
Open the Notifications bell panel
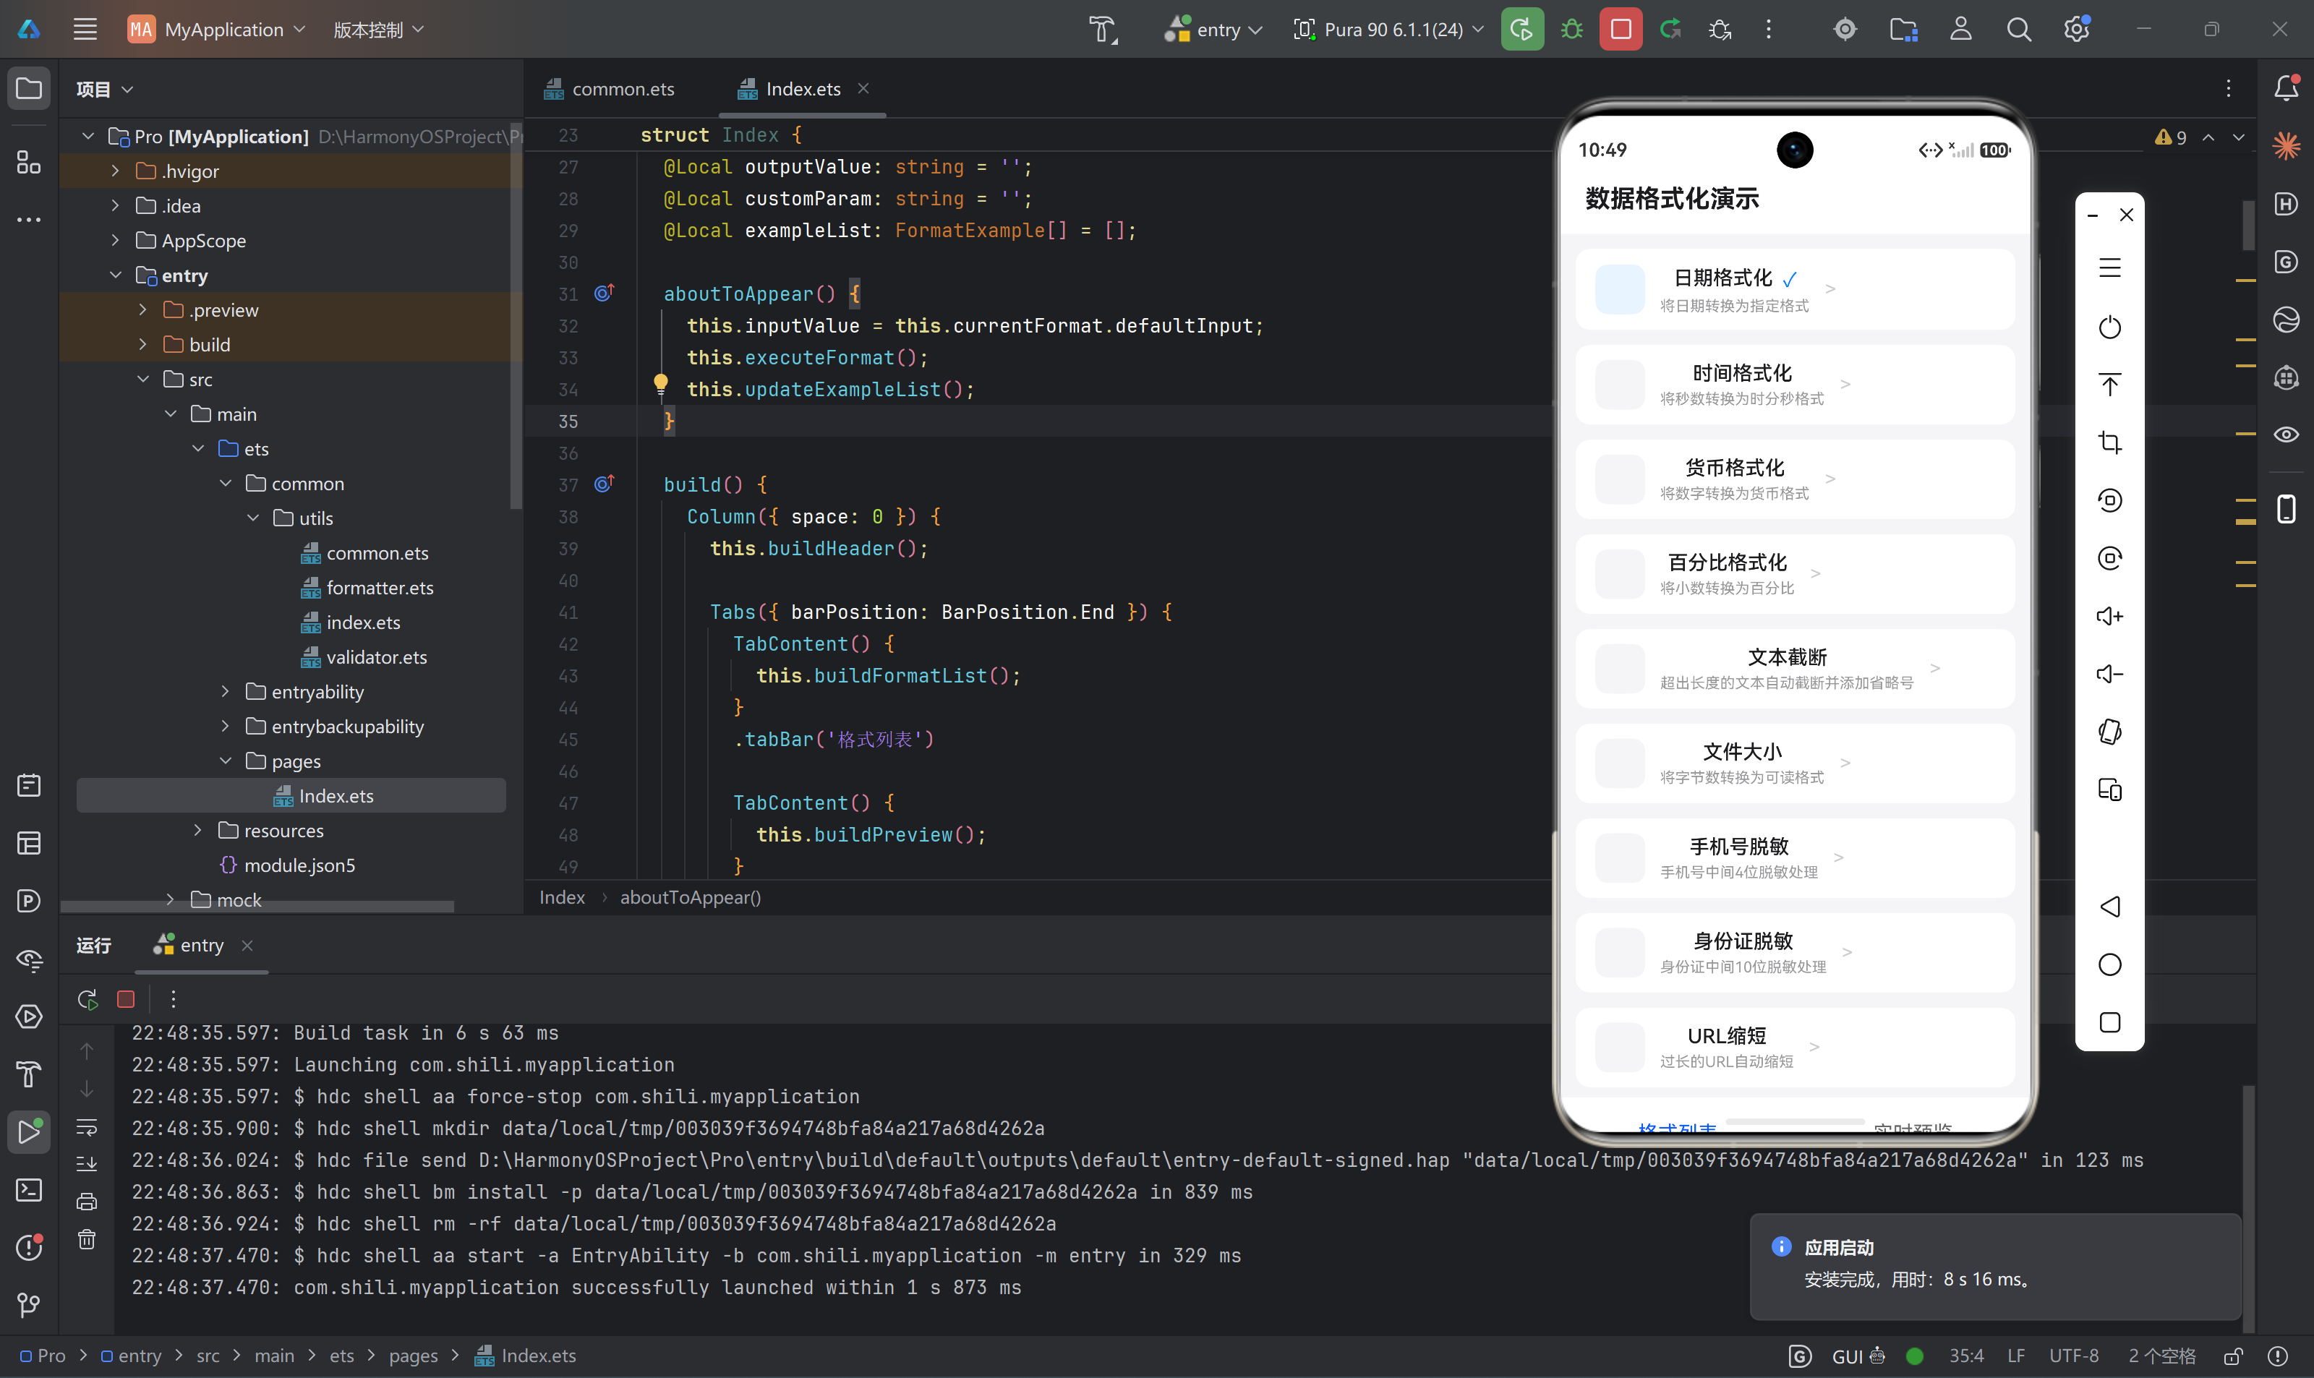2285,88
